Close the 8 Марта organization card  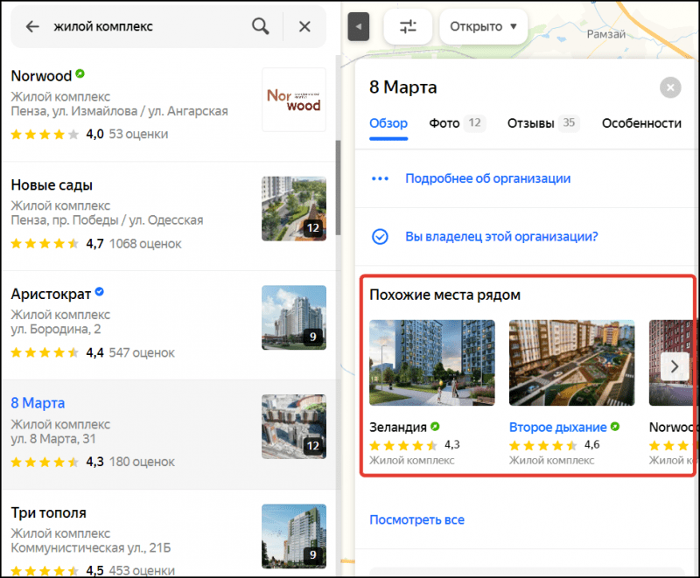coord(669,87)
